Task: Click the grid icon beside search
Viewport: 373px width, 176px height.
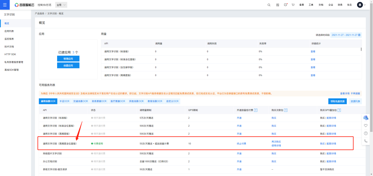Action: (x=277, y=5)
